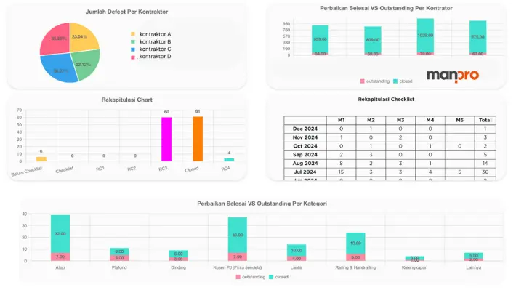Click the M2 column header
This screenshot has height=290, width=516.
click(x=371, y=120)
